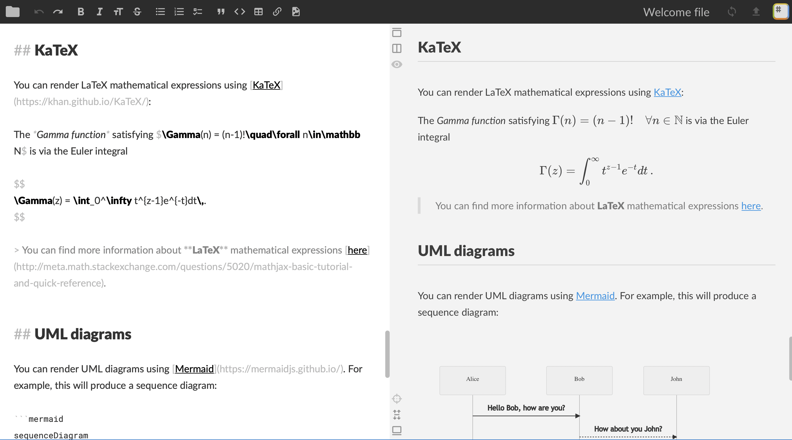Toggle the navigation bar button

(x=397, y=32)
